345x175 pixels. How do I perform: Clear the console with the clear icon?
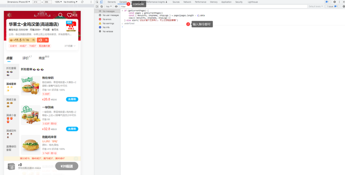click(x=101, y=6)
